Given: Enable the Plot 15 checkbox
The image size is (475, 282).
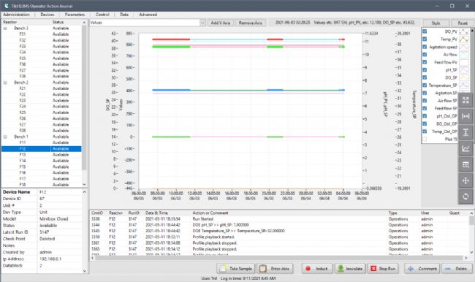Looking at the screenshot, I should coord(425,139).
